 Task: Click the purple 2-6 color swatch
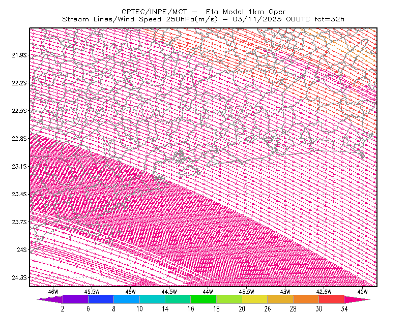(75, 299)
